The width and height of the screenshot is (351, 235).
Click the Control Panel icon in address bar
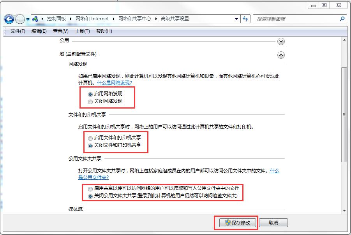35,19
